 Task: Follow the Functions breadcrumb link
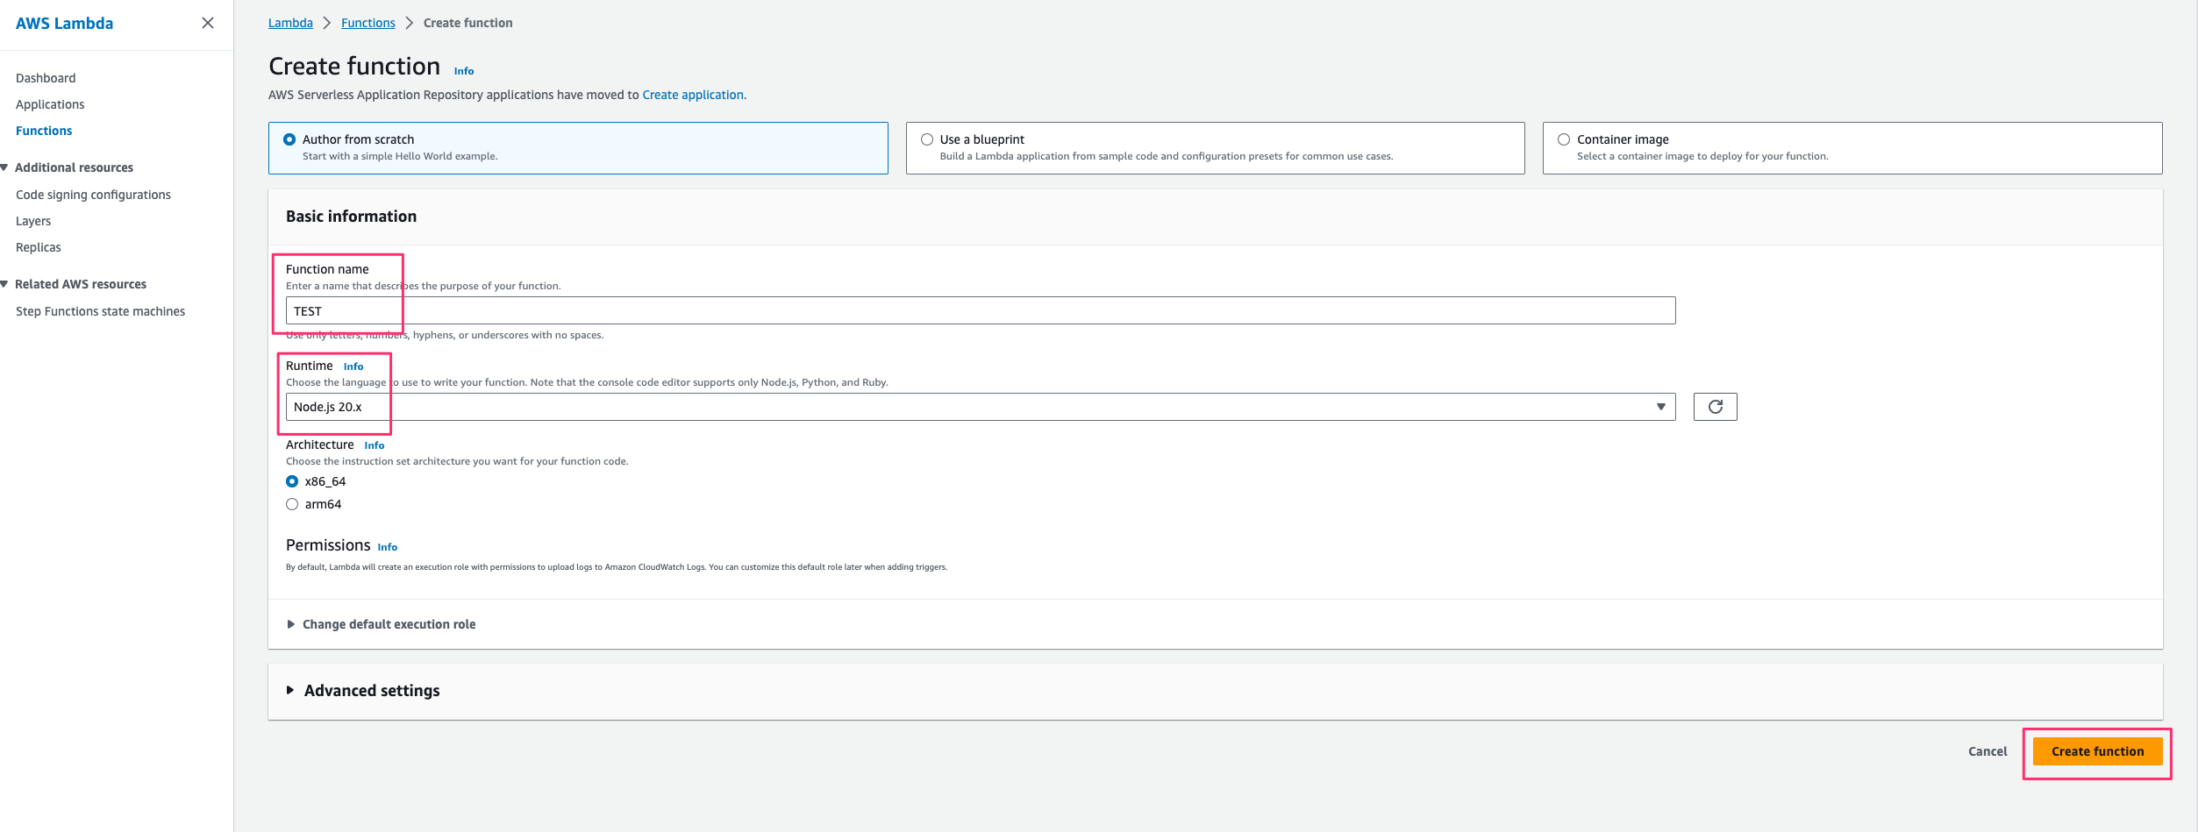(368, 23)
